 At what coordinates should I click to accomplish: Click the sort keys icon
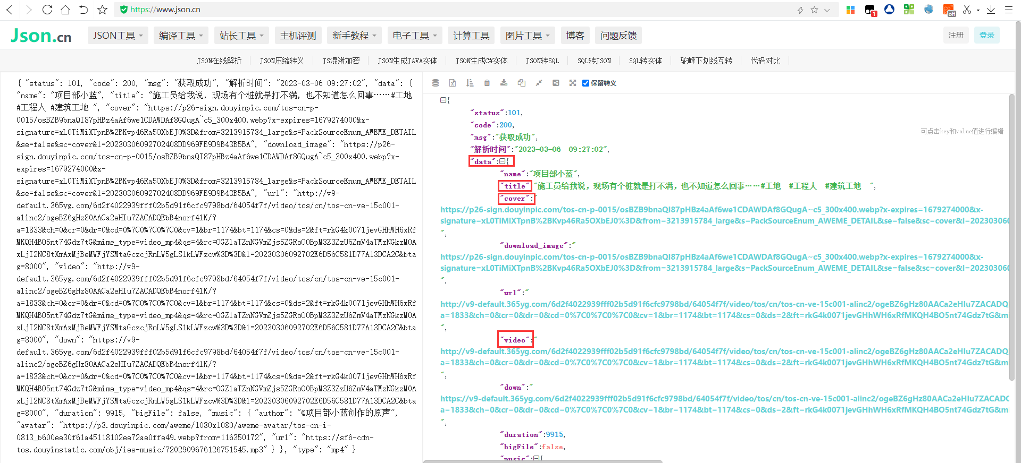click(x=470, y=83)
